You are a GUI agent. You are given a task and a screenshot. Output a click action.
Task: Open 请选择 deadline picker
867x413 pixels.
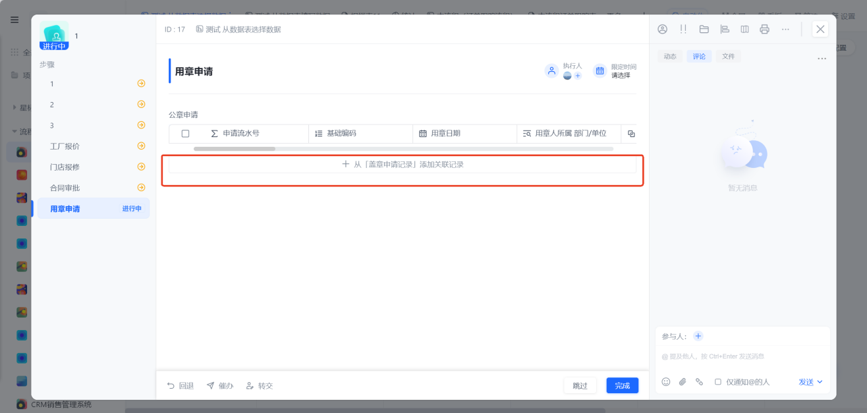621,75
